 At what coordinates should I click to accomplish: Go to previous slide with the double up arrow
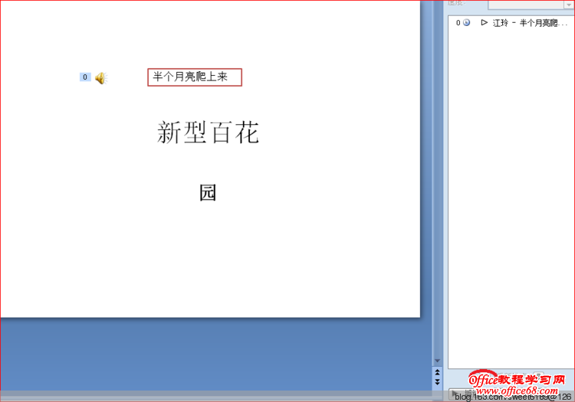[437, 373]
